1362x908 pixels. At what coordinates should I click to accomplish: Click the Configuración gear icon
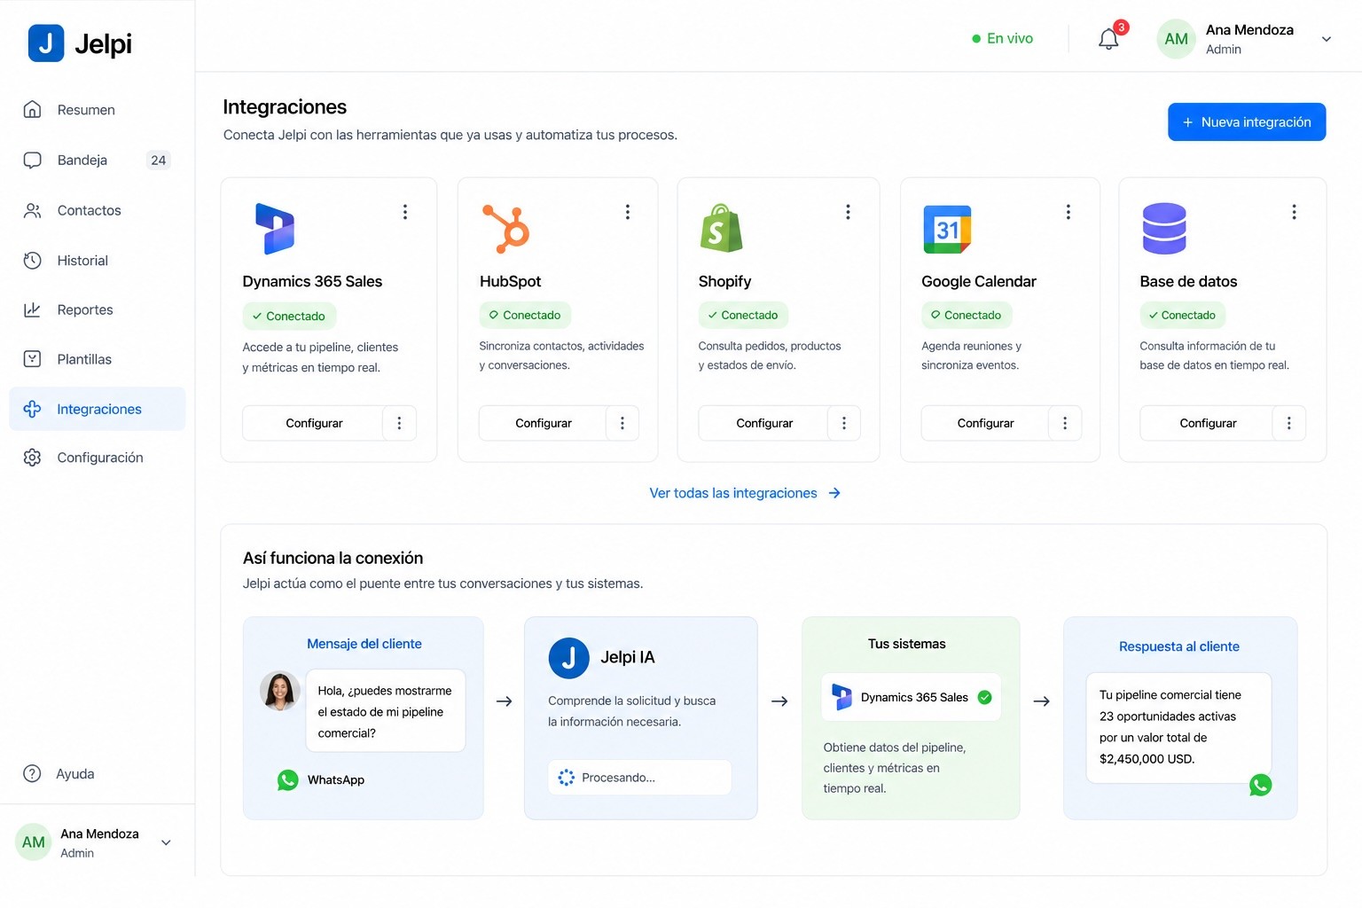tap(33, 458)
